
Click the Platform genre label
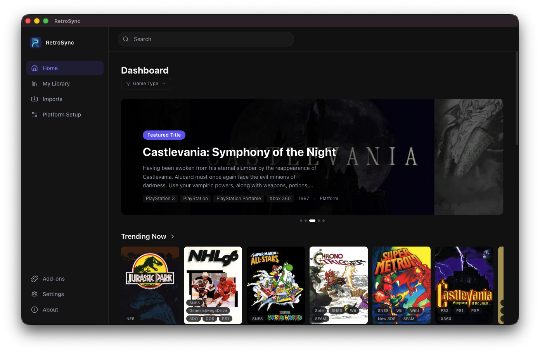click(329, 199)
